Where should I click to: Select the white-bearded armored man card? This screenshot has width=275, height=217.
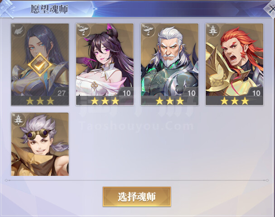click(x=169, y=64)
